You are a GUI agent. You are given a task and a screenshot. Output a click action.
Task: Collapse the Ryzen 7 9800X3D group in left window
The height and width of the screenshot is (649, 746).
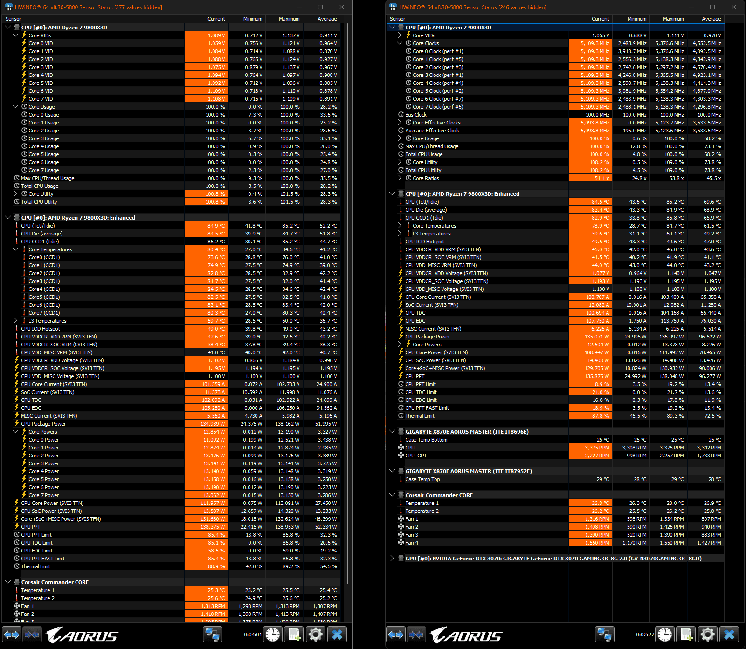(8, 28)
